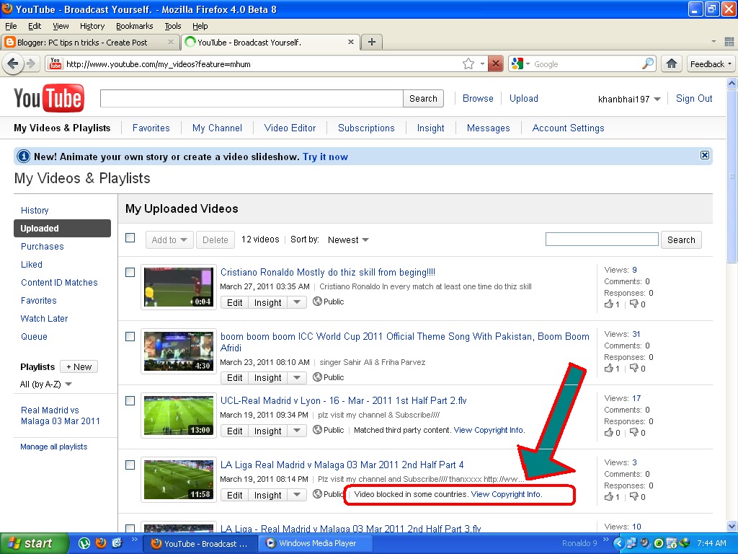Open Try it now link in banner
The height and width of the screenshot is (554, 738).
tap(325, 157)
